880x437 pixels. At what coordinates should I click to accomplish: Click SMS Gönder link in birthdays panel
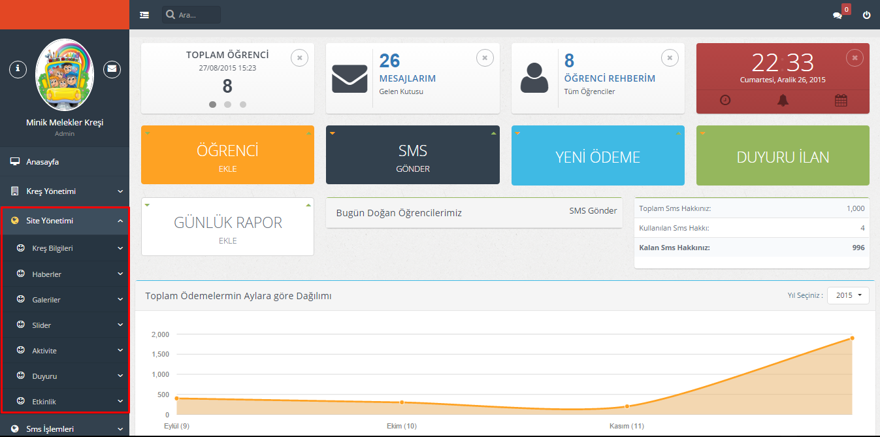[x=593, y=211]
